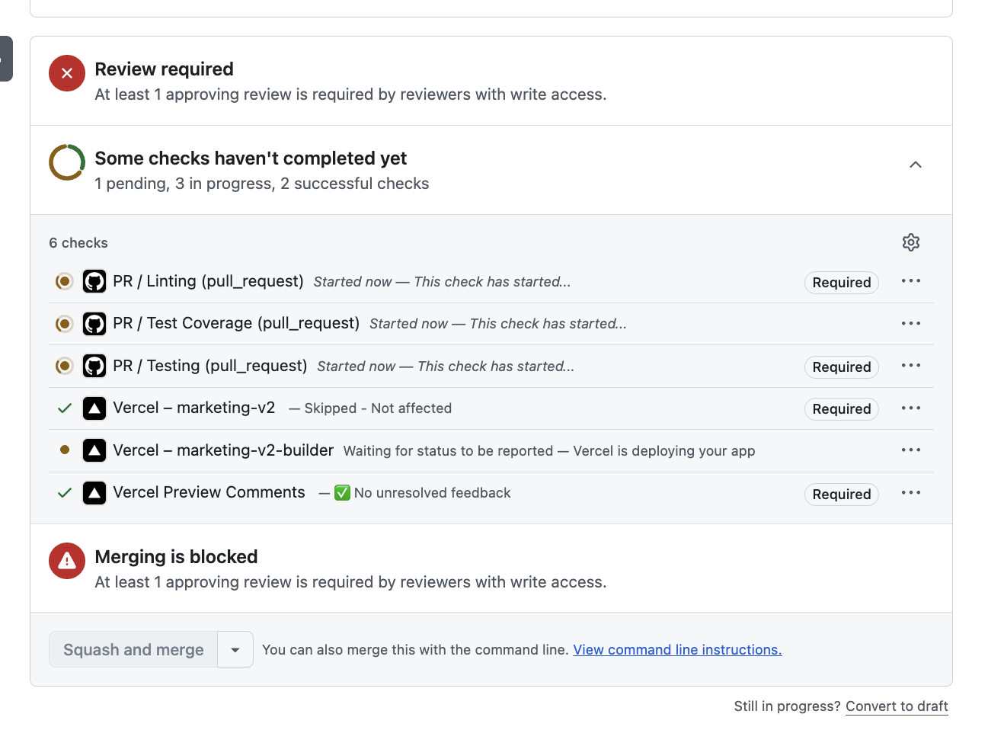This screenshot has width=1004, height=730.
Task: Click Convert to draft link
Action: pos(897,706)
